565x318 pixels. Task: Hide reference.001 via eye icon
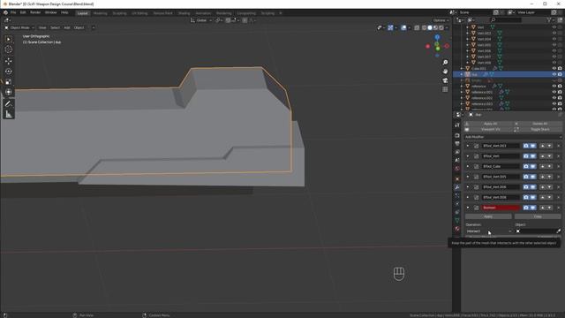554,92
